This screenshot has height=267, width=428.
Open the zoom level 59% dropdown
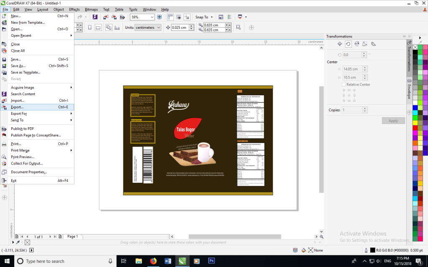152,17
